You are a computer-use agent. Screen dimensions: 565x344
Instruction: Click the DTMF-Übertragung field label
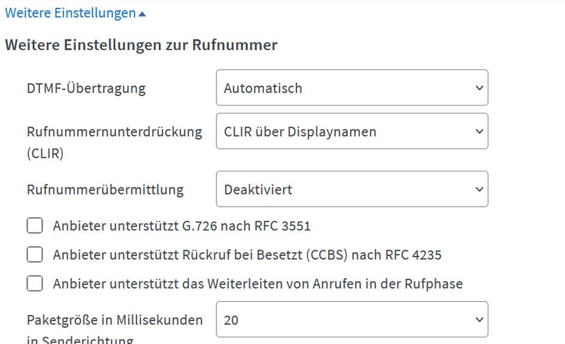coord(86,88)
